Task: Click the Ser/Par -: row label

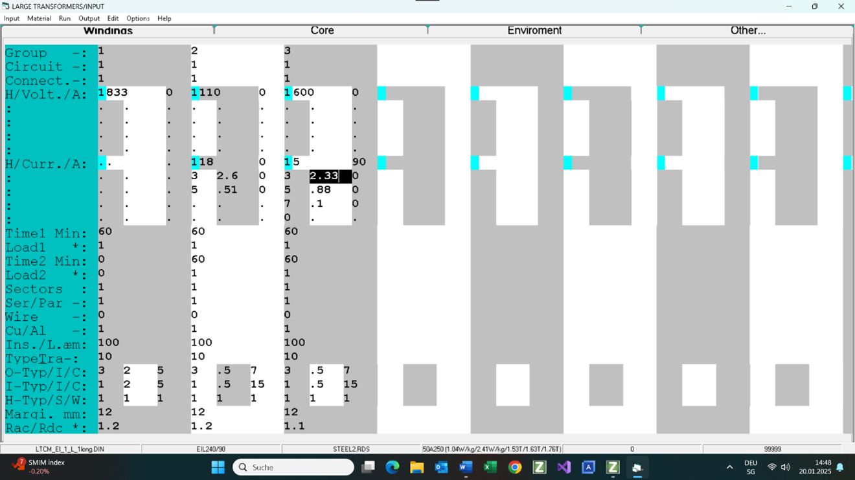Action: click(45, 303)
